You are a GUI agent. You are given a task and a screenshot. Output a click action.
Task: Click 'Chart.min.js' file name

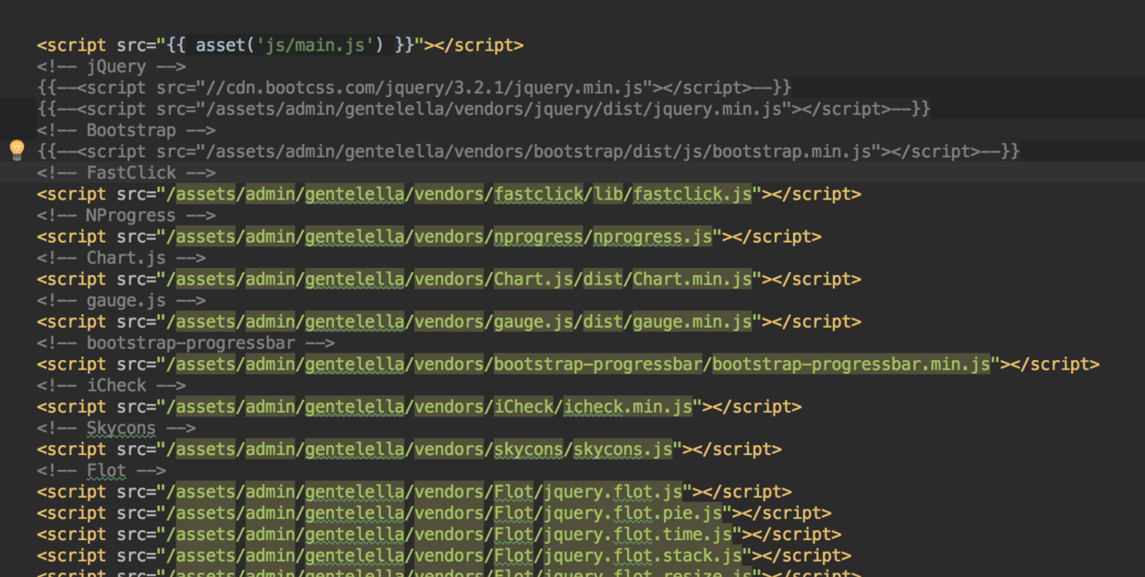tap(692, 279)
